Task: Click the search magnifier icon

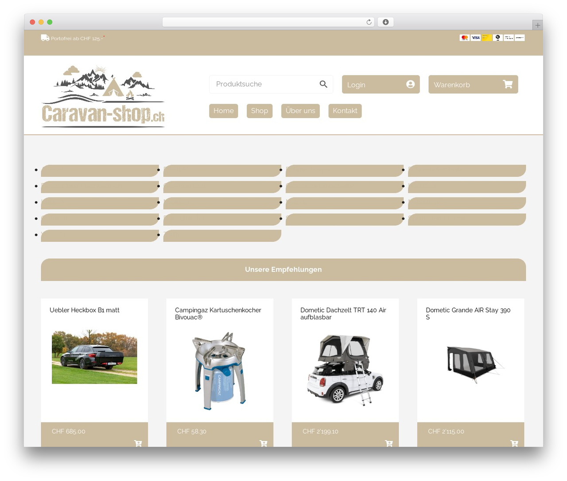Action: [x=323, y=84]
